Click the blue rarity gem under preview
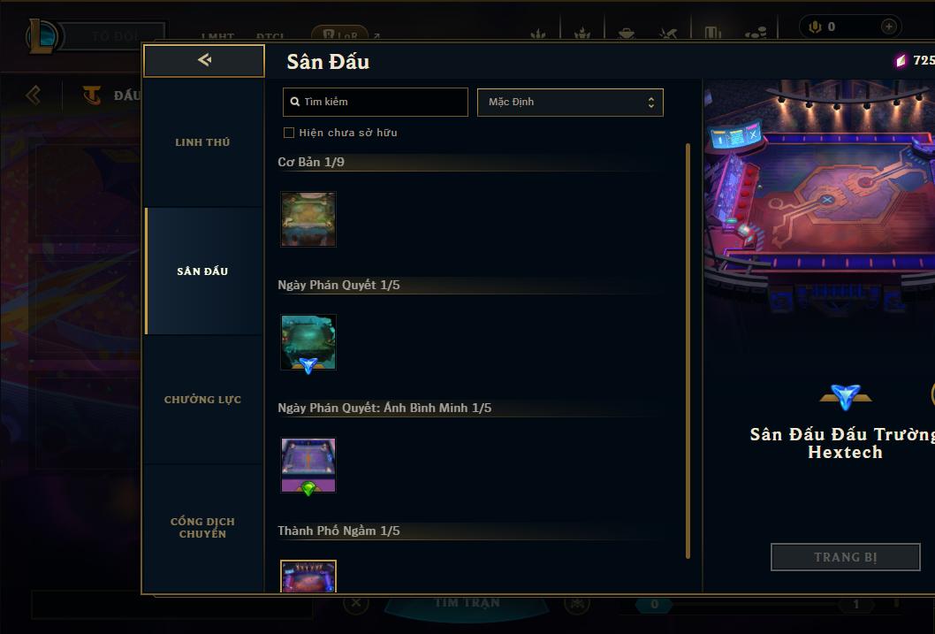The height and width of the screenshot is (634, 935). tap(846, 397)
